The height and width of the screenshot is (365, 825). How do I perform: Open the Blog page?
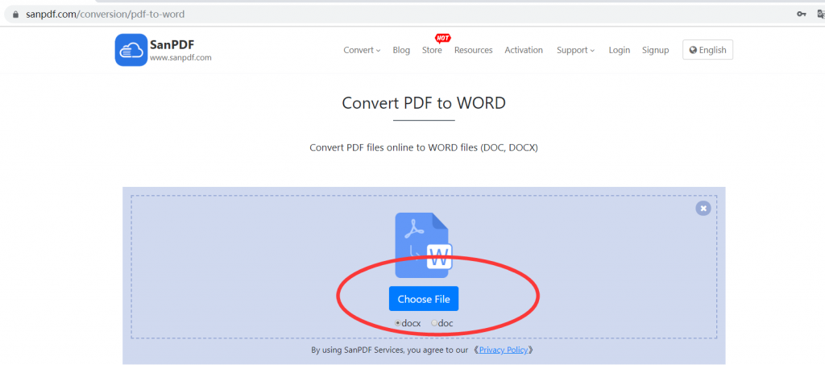[x=401, y=50]
